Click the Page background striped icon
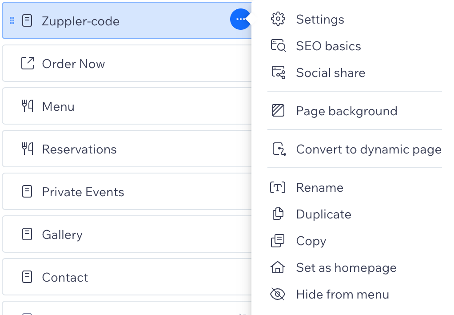This screenshot has height=315, width=454. click(278, 110)
